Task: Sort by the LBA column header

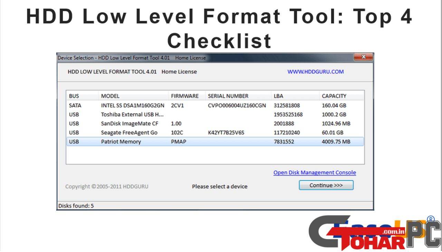Action: (x=295, y=96)
